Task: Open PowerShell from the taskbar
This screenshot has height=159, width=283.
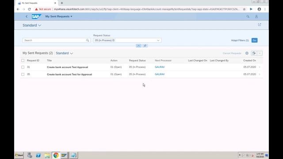Action: [x=38, y=155]
